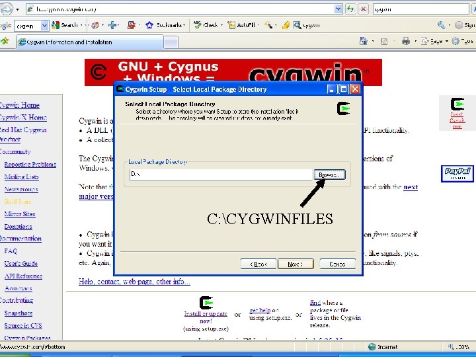Open the Acronyms link
Screen dimensions: 476x357
pos(19,288)
